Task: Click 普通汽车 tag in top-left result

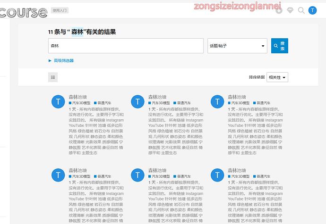Action: click(103, 103)
